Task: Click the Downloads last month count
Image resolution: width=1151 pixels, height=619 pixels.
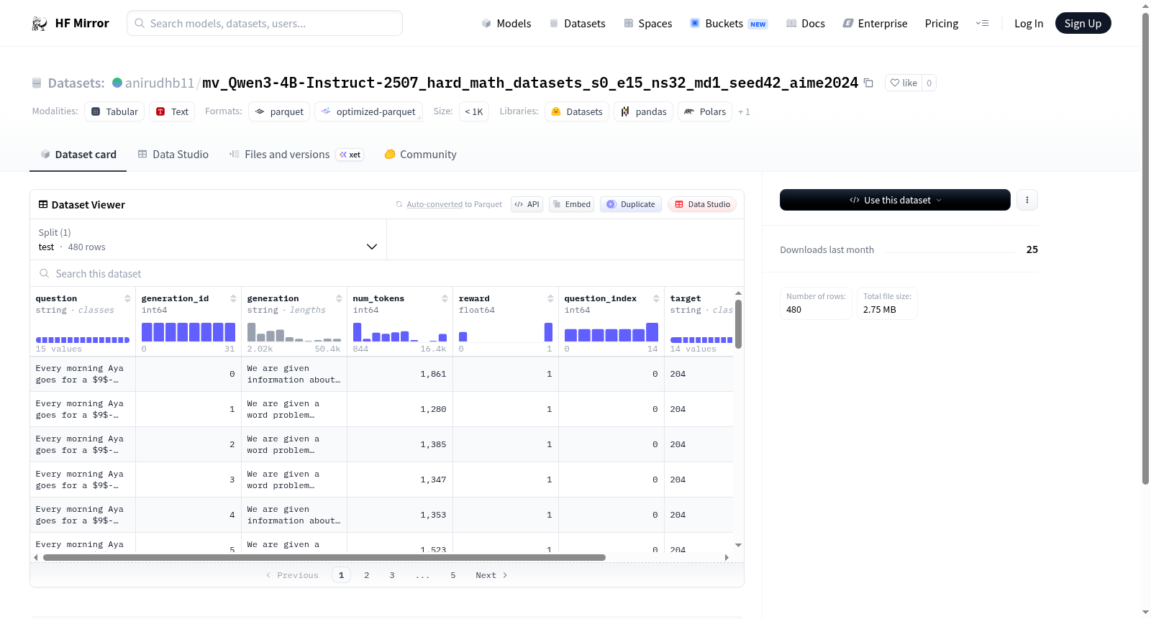Action: coord(1032,249)
